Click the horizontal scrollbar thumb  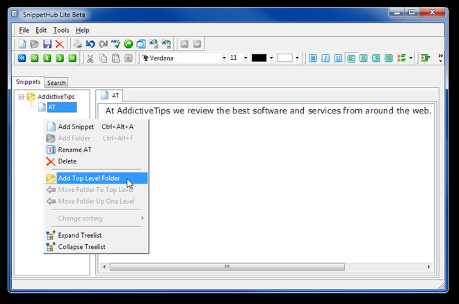(x=227, y=267)
